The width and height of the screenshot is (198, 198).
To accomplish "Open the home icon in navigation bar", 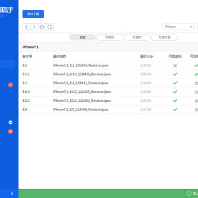I will [42, 27].
